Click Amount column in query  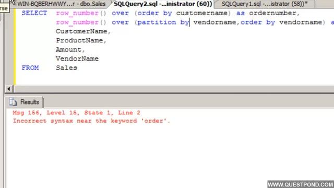tap(68, 50)
